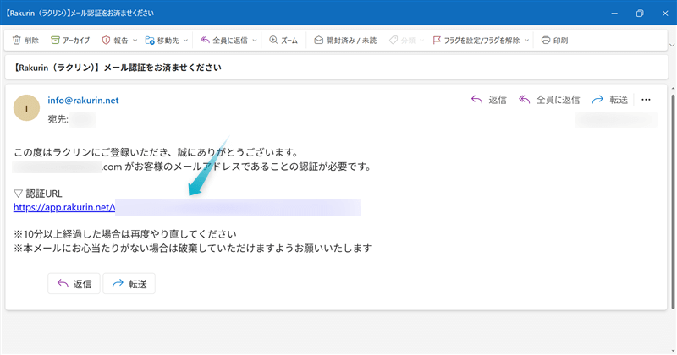This screenshot has width=677, height=355.
Task: Click the vertical scrollbar of the message pane
Action: (x=673, y=200)
